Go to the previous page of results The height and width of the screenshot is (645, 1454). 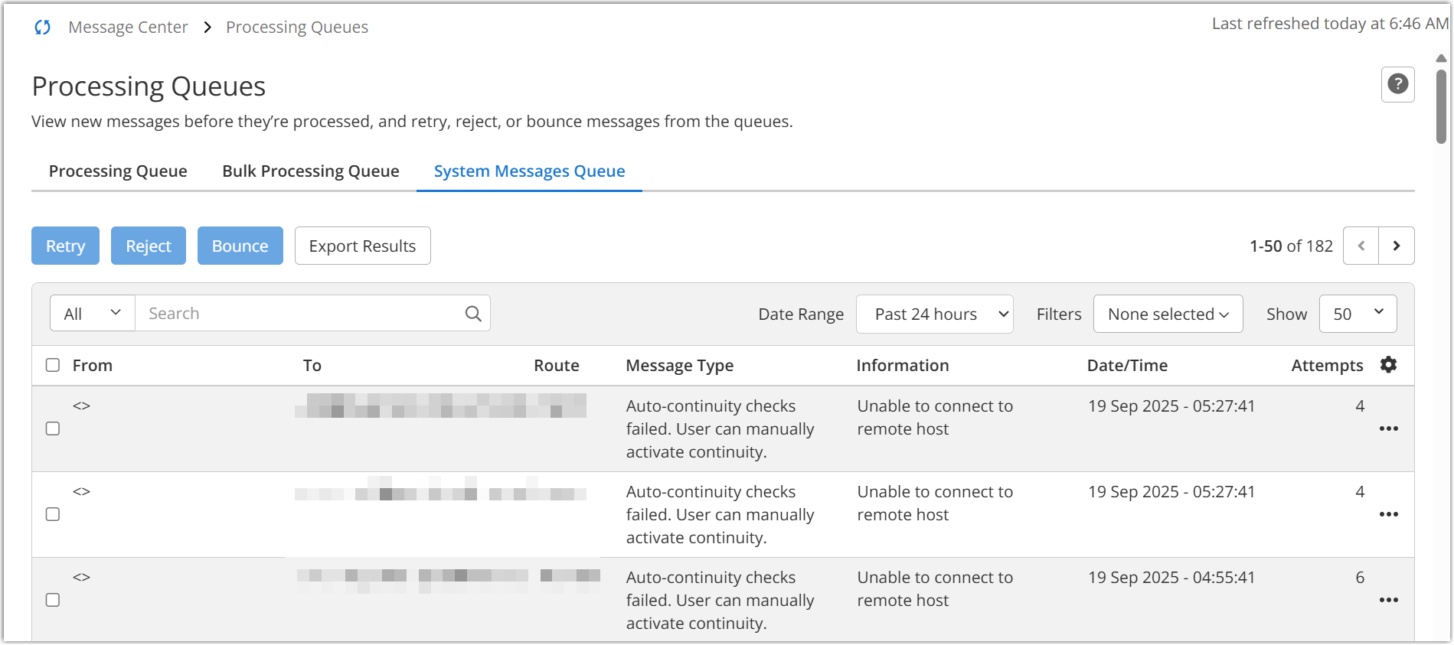point(1361,246)
